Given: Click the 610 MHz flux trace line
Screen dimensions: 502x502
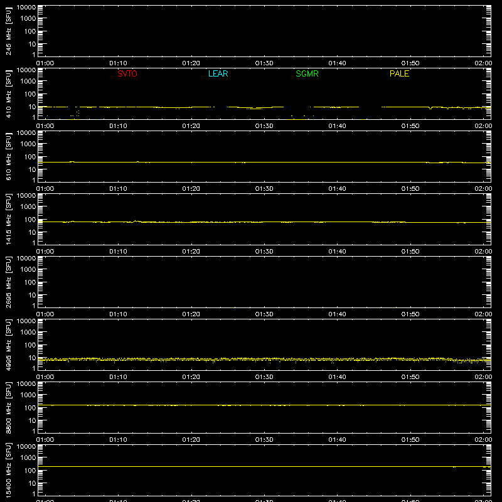Looking at the screenshot, I should click(x=264, y=163).
